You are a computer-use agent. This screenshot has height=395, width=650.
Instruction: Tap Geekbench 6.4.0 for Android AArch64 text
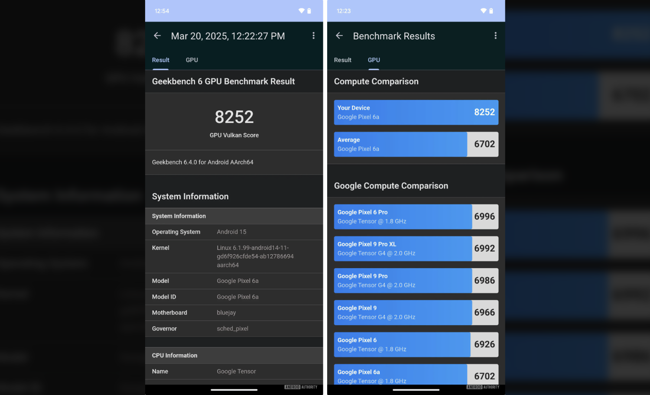coord(203,162)
